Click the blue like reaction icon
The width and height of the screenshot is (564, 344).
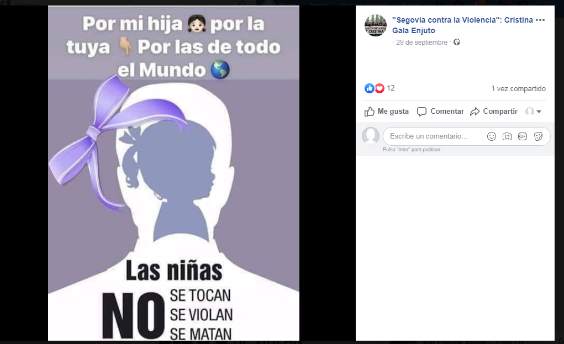(370, 88)
